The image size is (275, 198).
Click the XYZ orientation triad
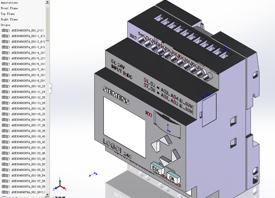tap(60, 184)
